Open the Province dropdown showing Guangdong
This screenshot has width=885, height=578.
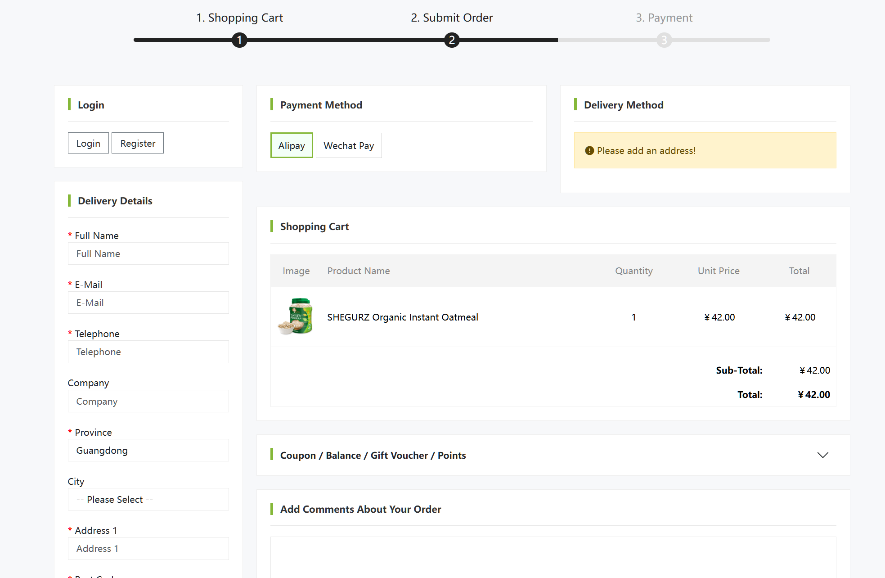pos(148,450)
